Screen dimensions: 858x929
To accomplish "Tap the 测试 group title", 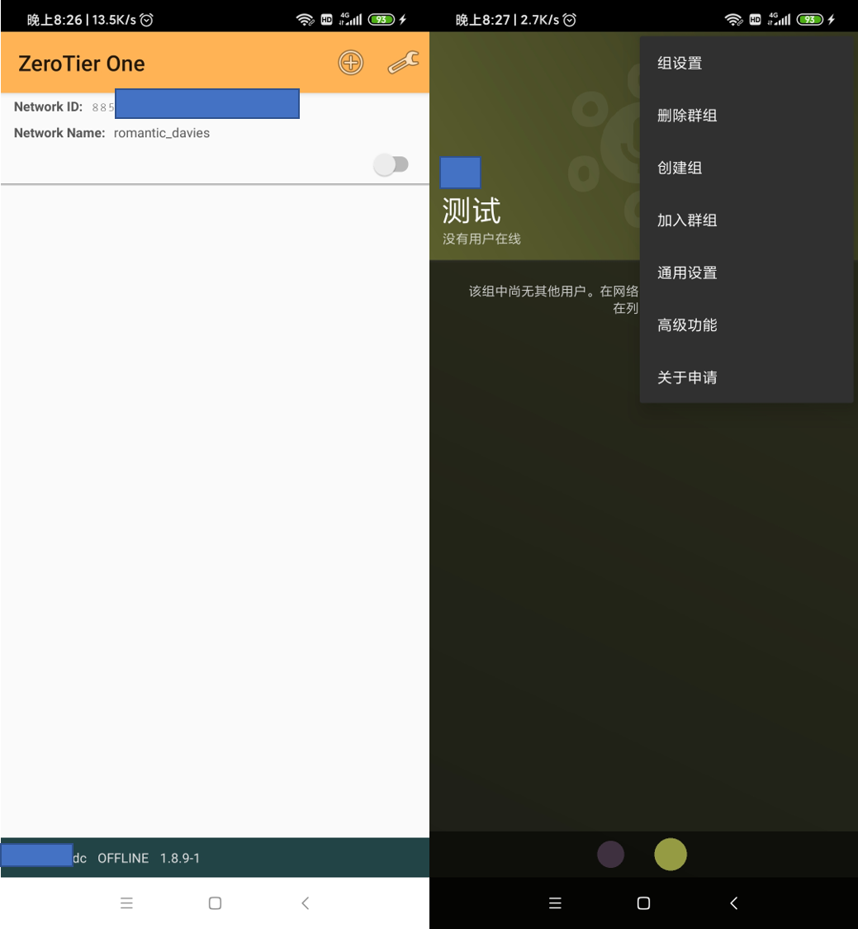I will (472, 211).
